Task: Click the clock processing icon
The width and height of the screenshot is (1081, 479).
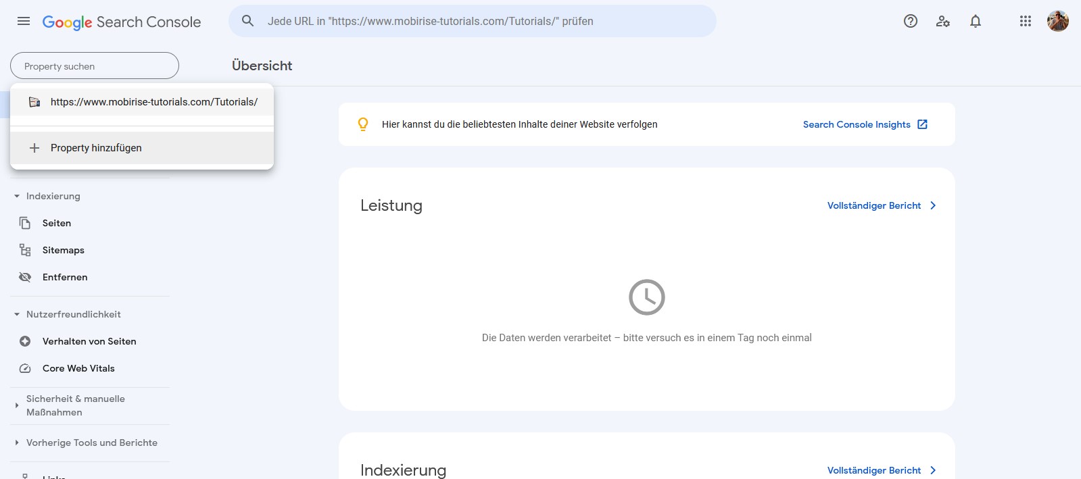Action: (647, 297)
